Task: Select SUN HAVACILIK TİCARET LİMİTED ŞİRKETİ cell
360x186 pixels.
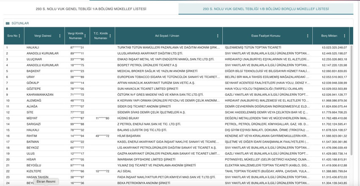Action: click(x=148, y=89)
